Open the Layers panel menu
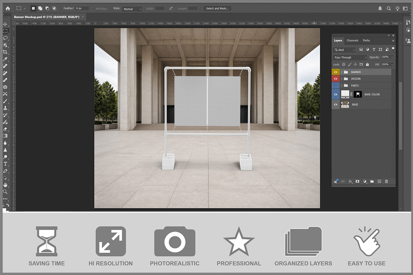This screenshot has height=275, width=413. point(393,41)
